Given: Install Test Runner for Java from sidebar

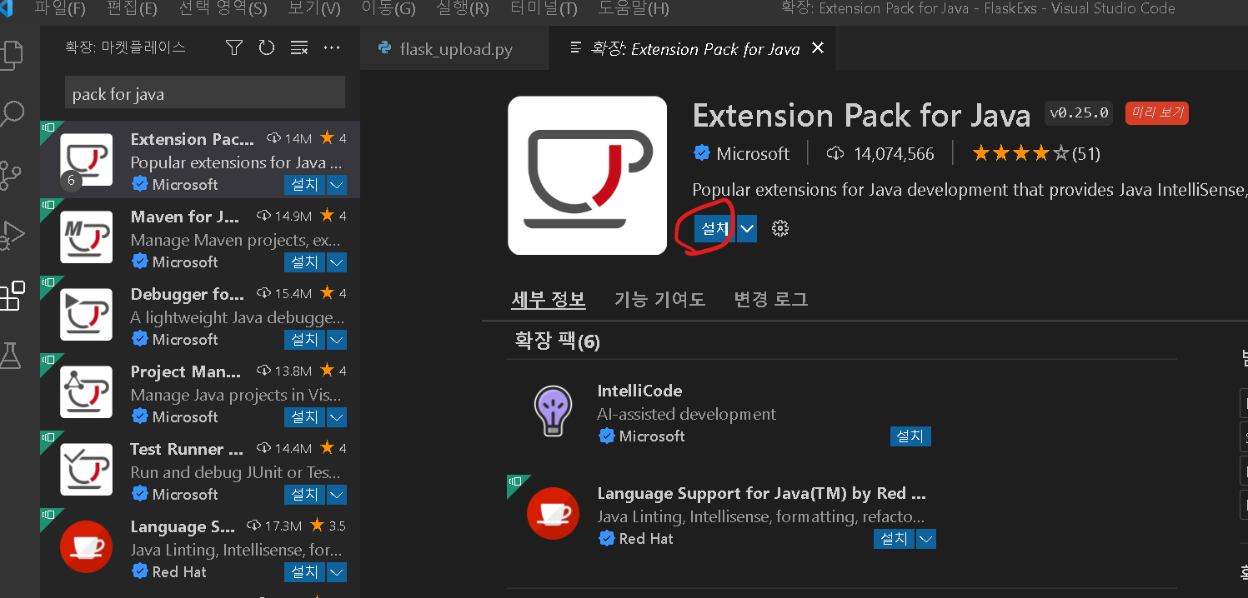Looking at the screenshot, I should pyautogui.click(x=304, y=495).
